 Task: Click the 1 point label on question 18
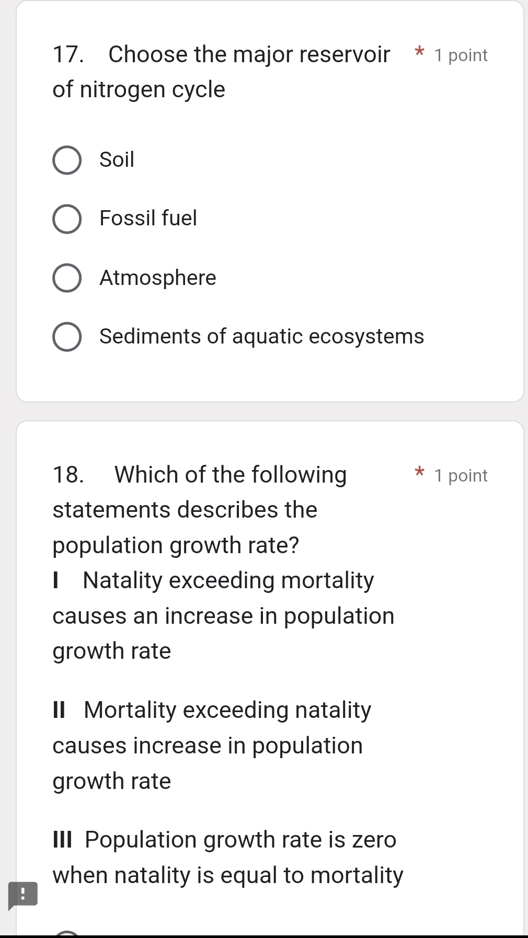[x=461, y=476]
